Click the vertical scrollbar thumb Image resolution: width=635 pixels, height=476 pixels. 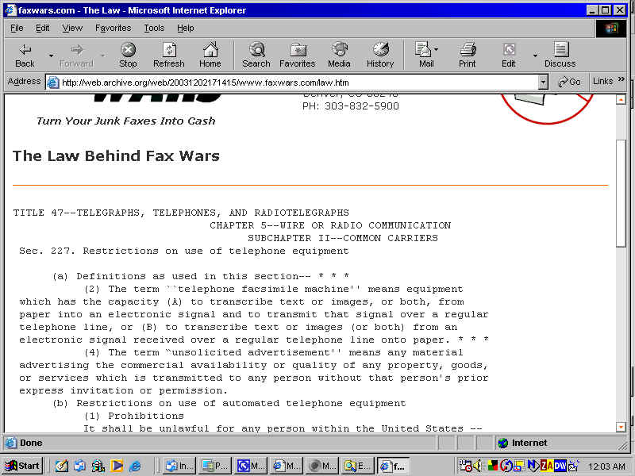(x=621, y=192)
